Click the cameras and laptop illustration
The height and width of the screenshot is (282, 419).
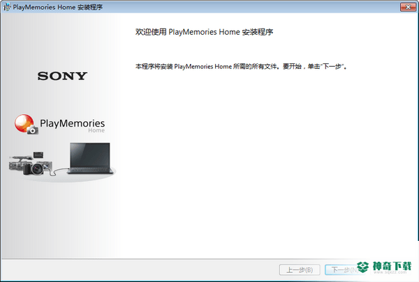click(62, 162)
